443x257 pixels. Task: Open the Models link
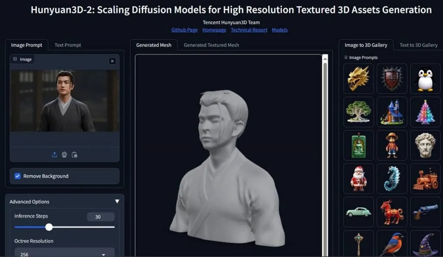click(279, 29)
